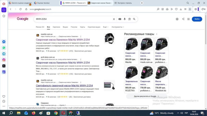207x116 pixels.
Task: Open 'Сварочная маска Хамеле...' browser tab
Action: 100,3
